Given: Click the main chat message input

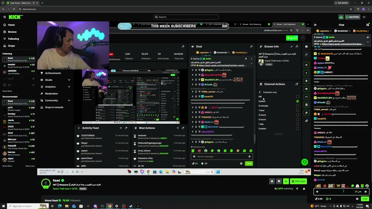Looking at the screenshot, I should tap(341, 192).
